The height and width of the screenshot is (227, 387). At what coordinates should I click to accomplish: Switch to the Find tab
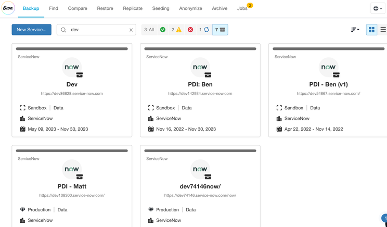(x=54, y=8)
